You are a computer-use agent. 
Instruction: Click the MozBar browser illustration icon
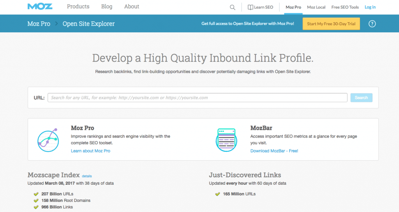226,140
